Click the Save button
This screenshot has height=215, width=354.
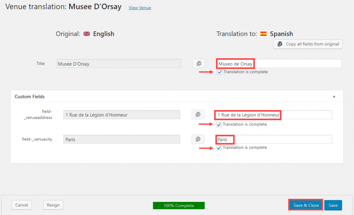tap(333, 205)
